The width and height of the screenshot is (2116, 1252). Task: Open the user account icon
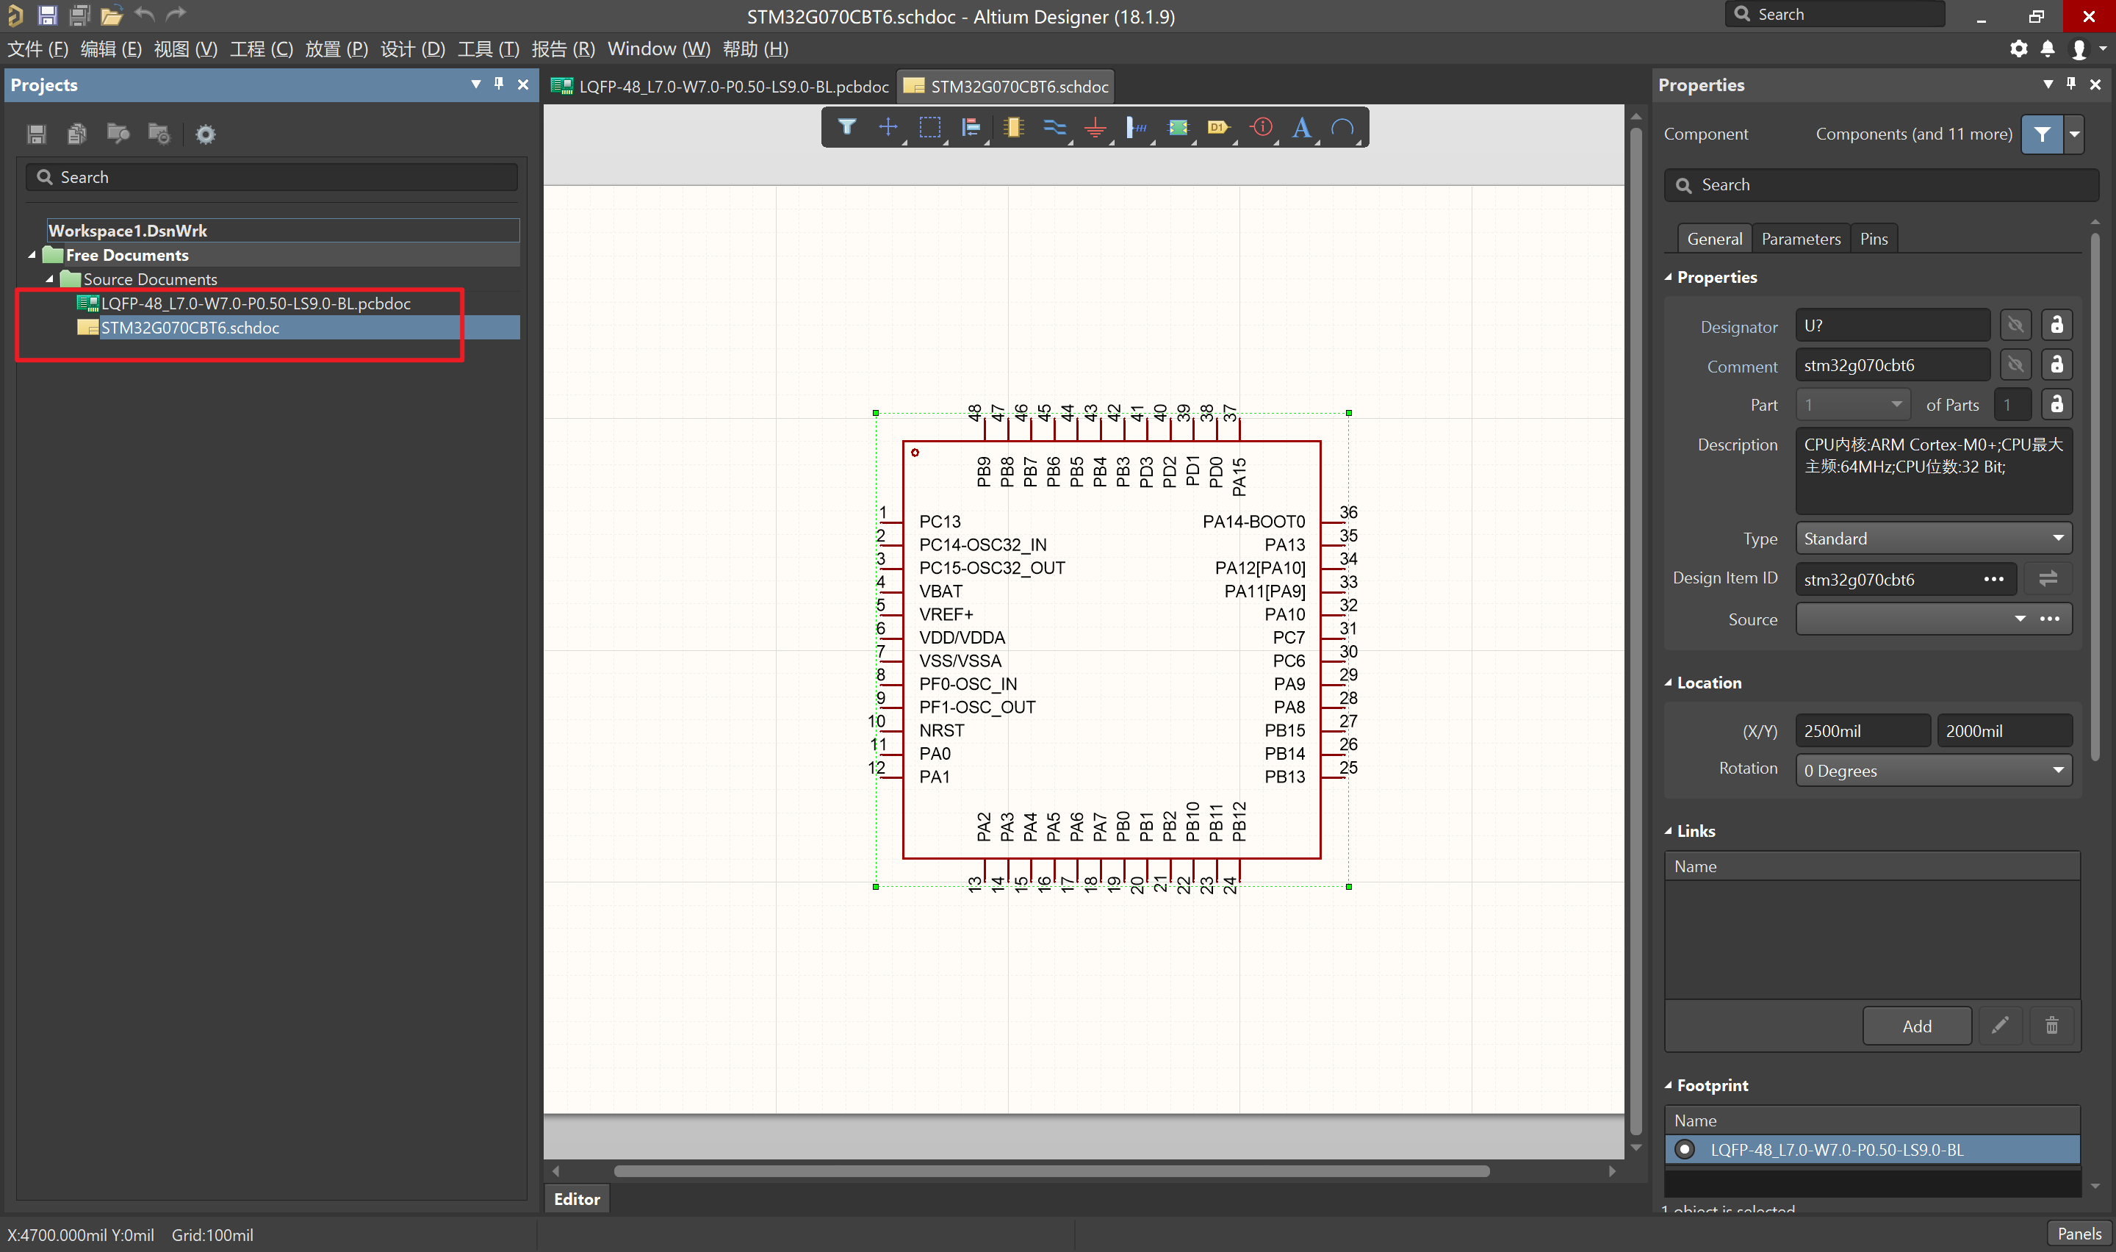[x=2079, y=50]
